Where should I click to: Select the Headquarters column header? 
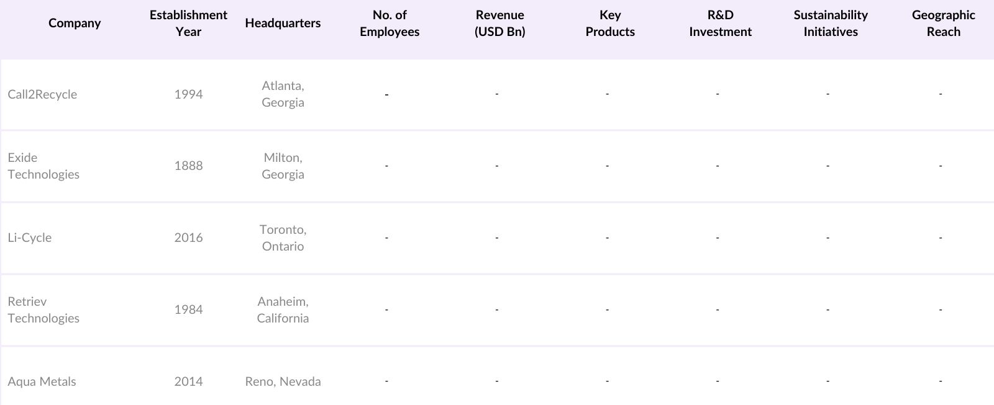pos(283,23)
